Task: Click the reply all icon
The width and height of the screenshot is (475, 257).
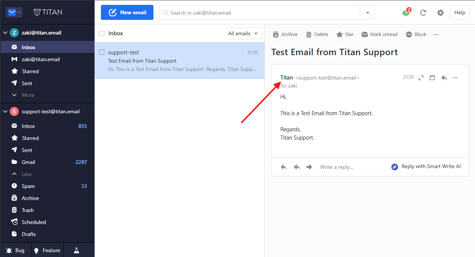Action: pos(296,167)
